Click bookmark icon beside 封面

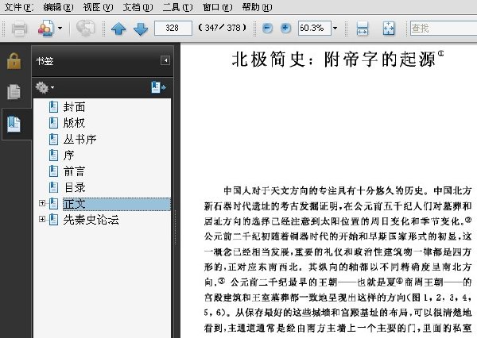click(53, 107)
